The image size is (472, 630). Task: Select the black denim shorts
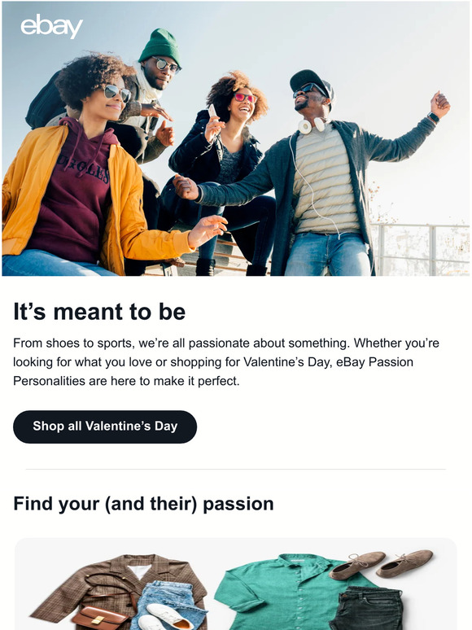(x=366, y=609)
